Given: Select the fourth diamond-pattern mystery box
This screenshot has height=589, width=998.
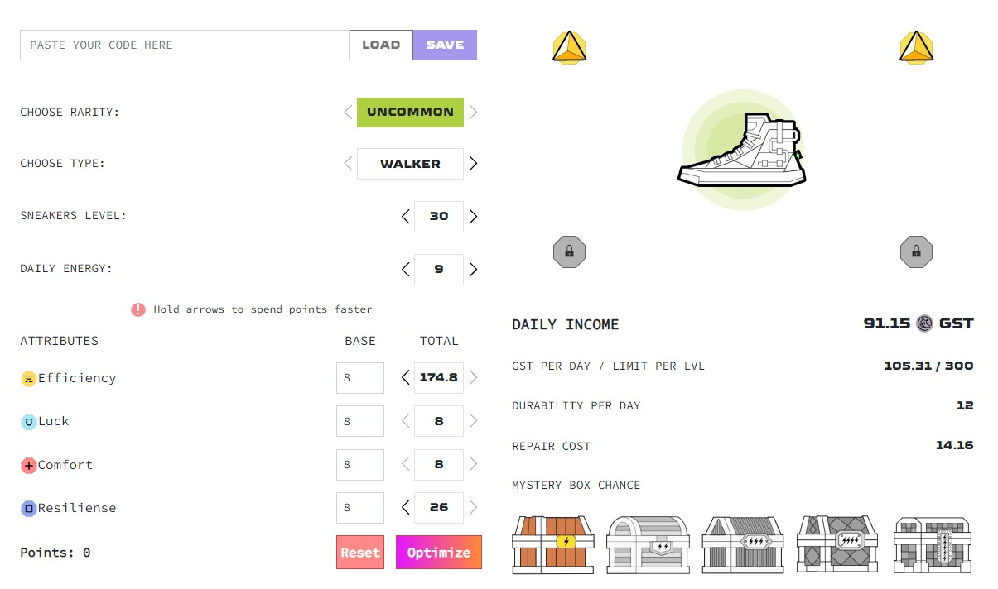Looking at the screenshot, I should coord(838,545).
